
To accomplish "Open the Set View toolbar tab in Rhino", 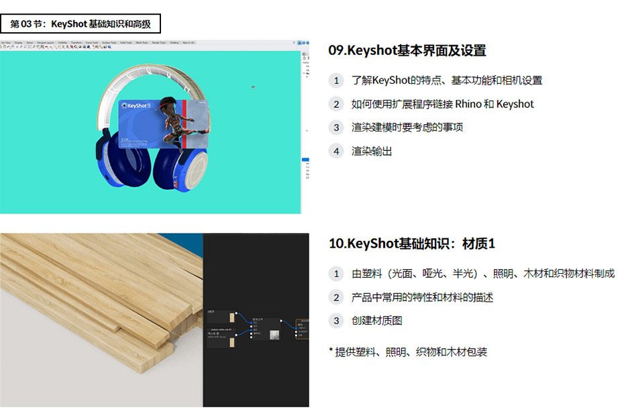I will pyautogui.click(x=6, y=42).
